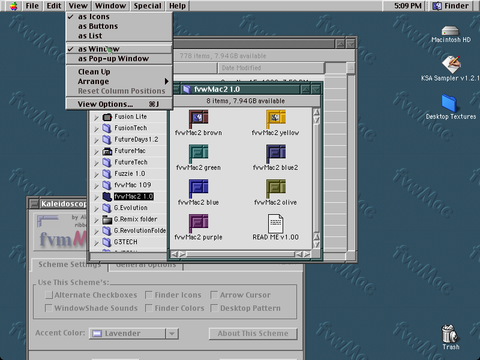The image size is (480, 360).
Task: Select the KSA Sampler v1.2.1 icon
Action: [451, 65]
